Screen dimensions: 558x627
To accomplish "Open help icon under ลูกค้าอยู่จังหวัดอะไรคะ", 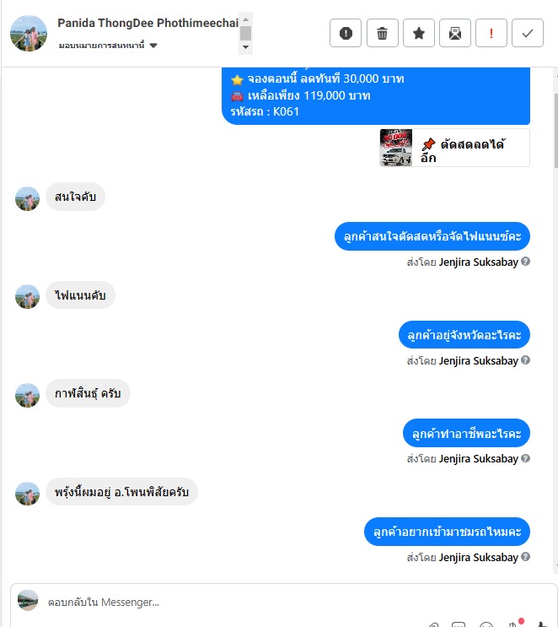I will tap(526, 360).
